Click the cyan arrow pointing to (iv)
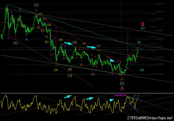174x121 pixels. pyautogui.click(x=91, y=47)
